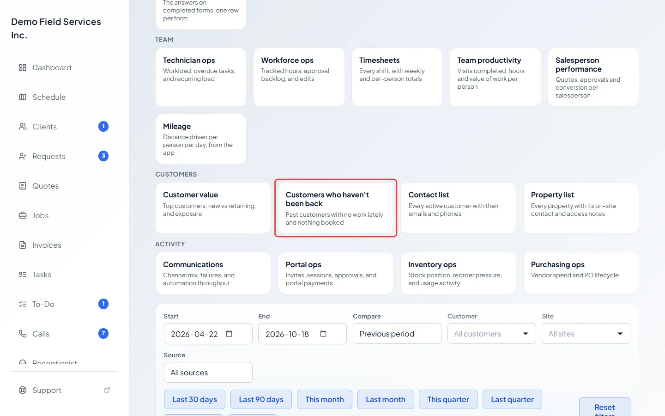
Task: Click the Support lifebuoy icon
Action: click(x=23, y=390)
